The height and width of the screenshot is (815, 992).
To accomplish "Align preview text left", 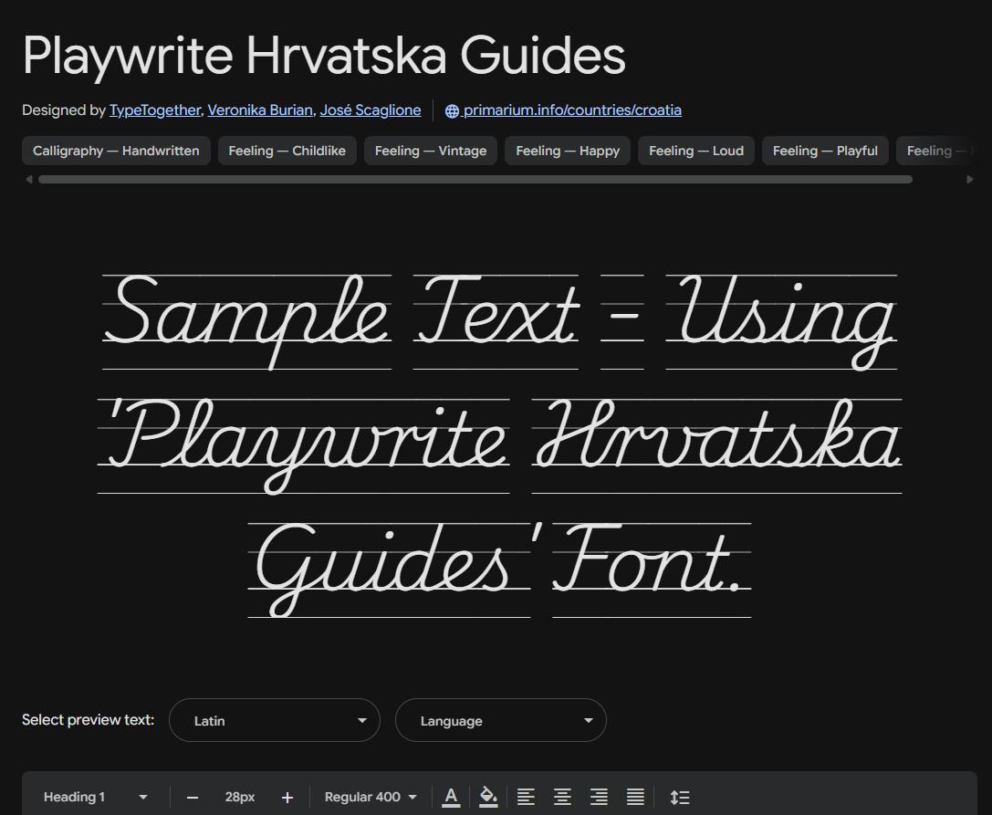I will (526, 798).
